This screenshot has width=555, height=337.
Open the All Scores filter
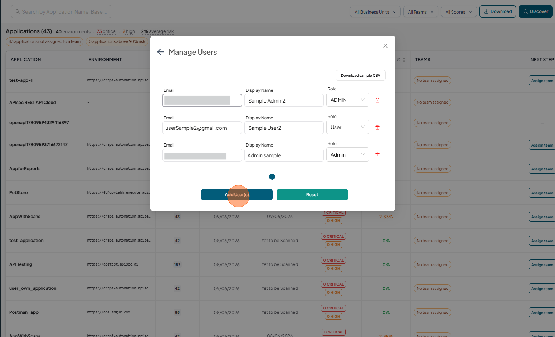[x=459, y=12]
